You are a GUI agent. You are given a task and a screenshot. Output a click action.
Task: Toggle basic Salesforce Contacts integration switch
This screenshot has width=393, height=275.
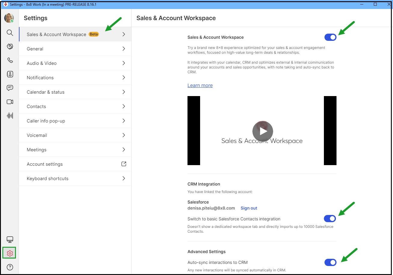(330, 219)
